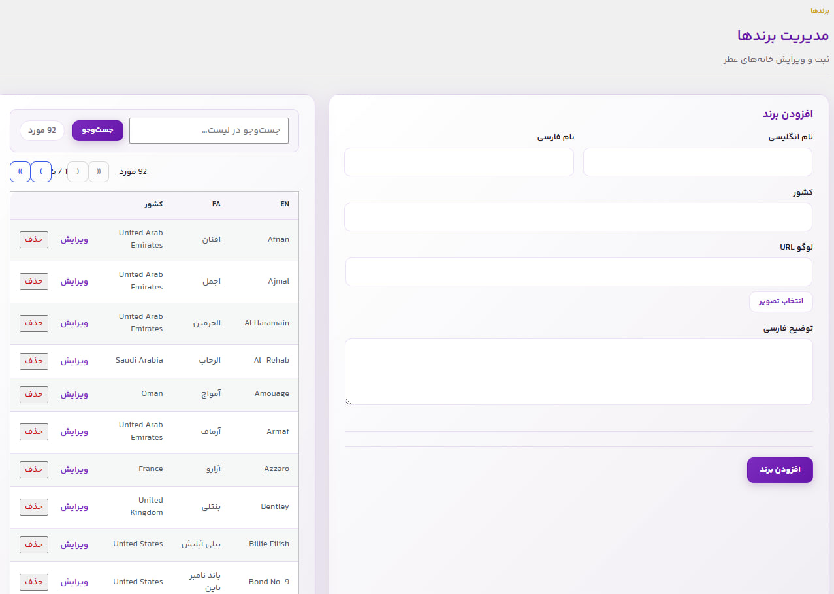Edit the Al Haramain brand
This screenshot has height=594, width=834.
point(74,323)
